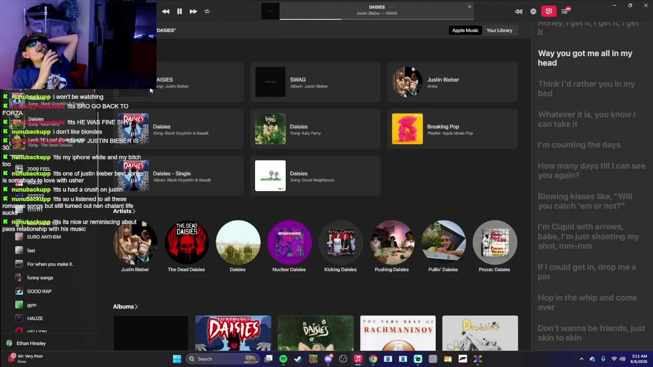Screen dimensions: 653x367
Task: Open the more options dots beside DAISIES title
Action: [392, 7]
